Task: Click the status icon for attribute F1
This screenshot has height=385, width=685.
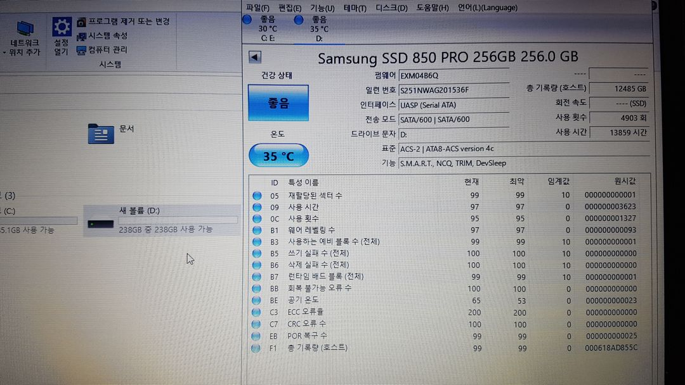Action: tap(256, 348)
